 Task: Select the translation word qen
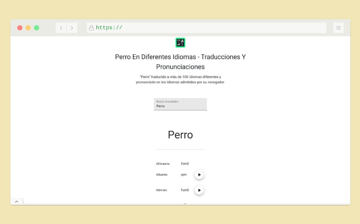click(x=184, y=175)
